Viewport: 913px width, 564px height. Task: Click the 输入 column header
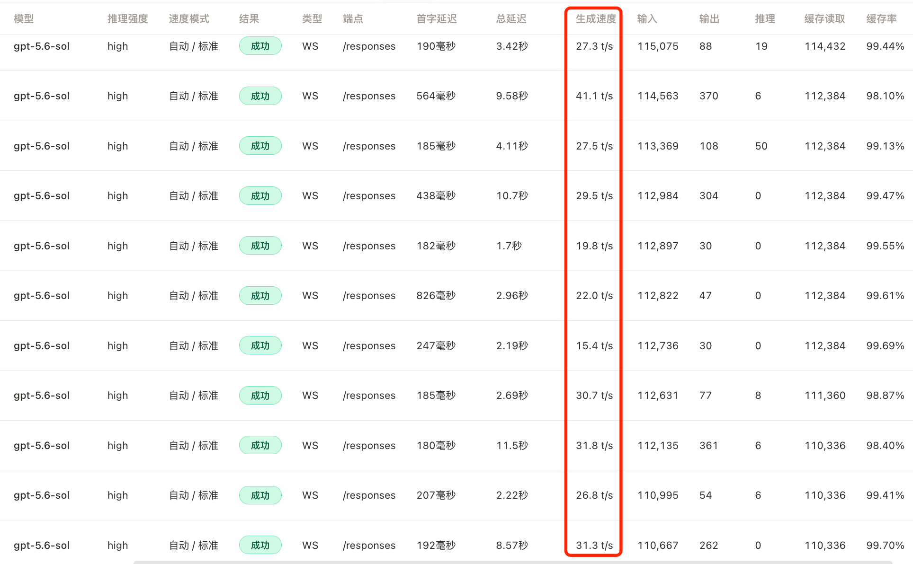[x=647, y=19]
